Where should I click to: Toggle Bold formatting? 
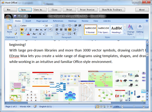[22, 30]
